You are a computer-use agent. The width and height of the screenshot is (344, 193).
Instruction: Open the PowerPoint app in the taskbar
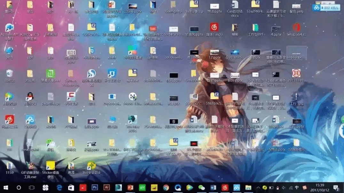(130, 187)
